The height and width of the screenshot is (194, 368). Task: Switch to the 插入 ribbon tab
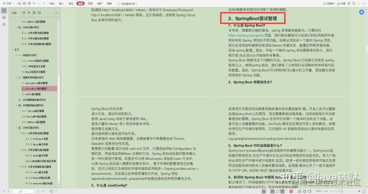click(61, 4)
